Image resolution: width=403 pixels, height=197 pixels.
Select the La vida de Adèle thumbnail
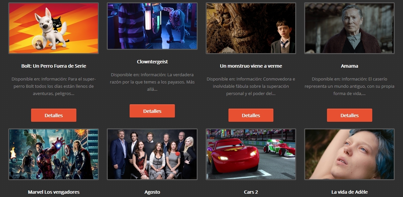point(349,154)
